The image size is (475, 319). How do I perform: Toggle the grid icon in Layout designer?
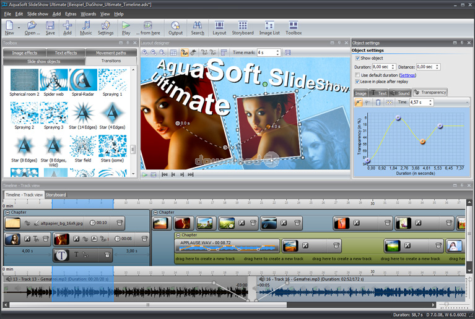tap(173, 53)
